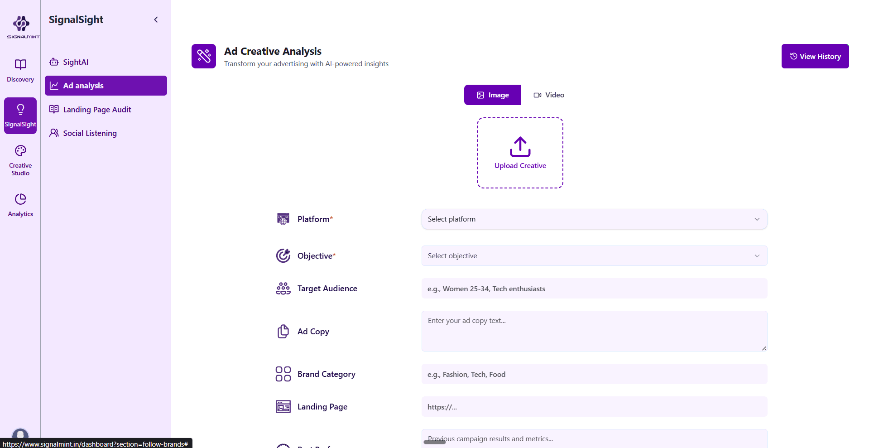This screenshot has height=448, width=869.
Task: Open the Analytics section
Action: pos(20,204)
